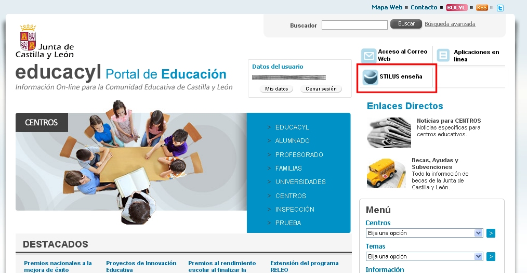Click the Junta de Castilla y León logo

(45, 42)
